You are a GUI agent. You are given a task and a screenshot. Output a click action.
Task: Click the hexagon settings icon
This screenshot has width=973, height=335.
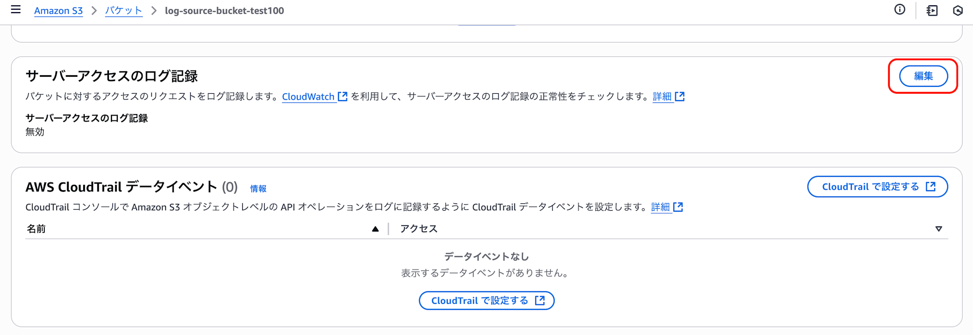tap(957, 10)
